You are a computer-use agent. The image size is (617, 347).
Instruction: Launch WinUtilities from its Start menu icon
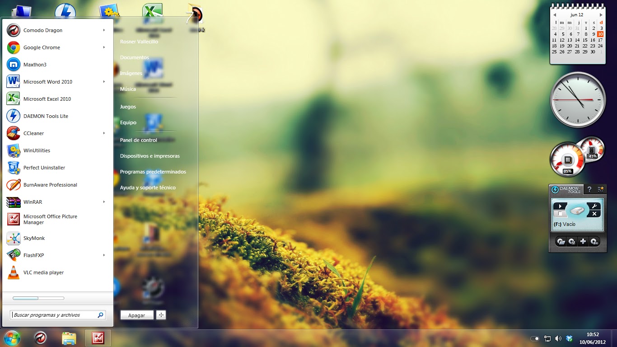[14, 150]
